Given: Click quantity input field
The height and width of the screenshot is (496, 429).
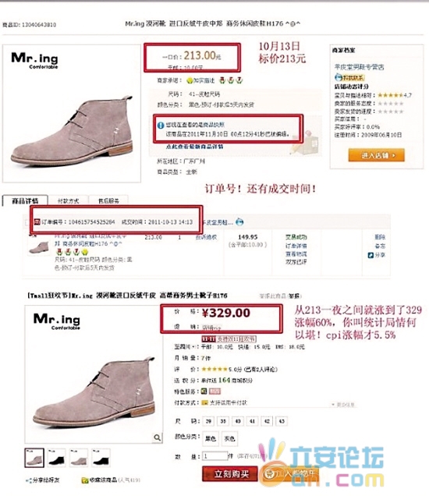Looking at the screenshot, I should coord(215,456).
